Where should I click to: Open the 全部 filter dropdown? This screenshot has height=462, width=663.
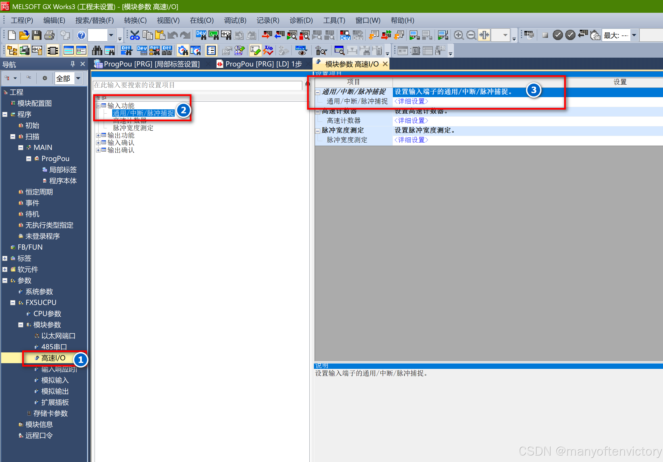click(78, 78)
